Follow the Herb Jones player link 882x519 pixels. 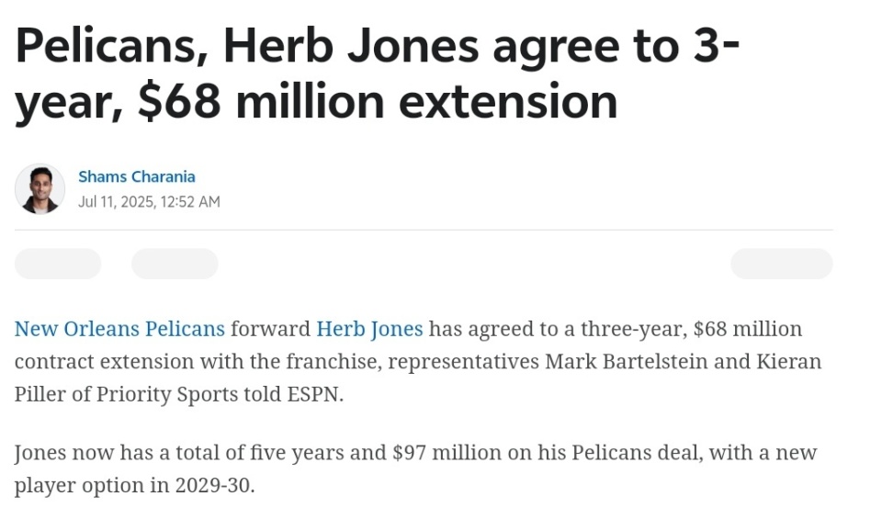point(369,328)
